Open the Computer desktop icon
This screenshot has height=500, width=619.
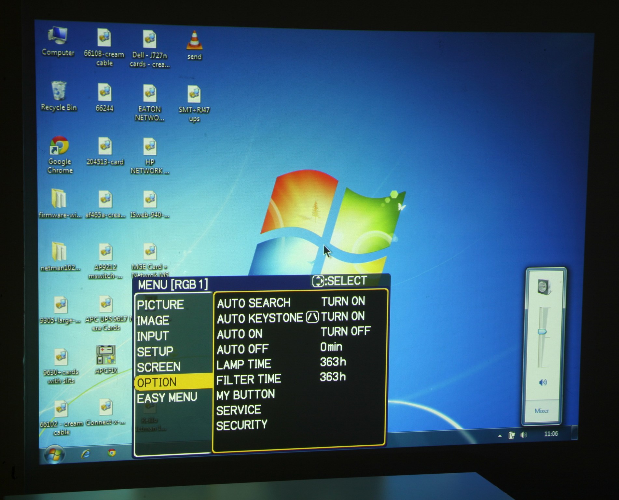pos(58,41)
